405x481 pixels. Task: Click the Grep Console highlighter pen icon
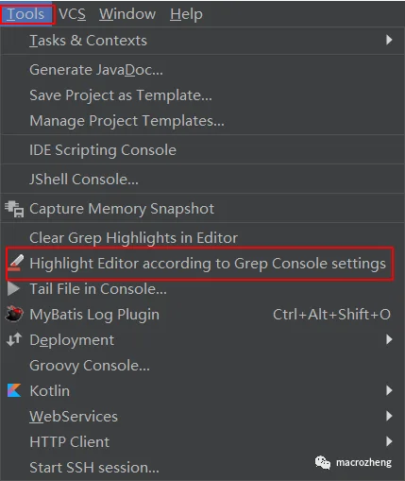16,263
